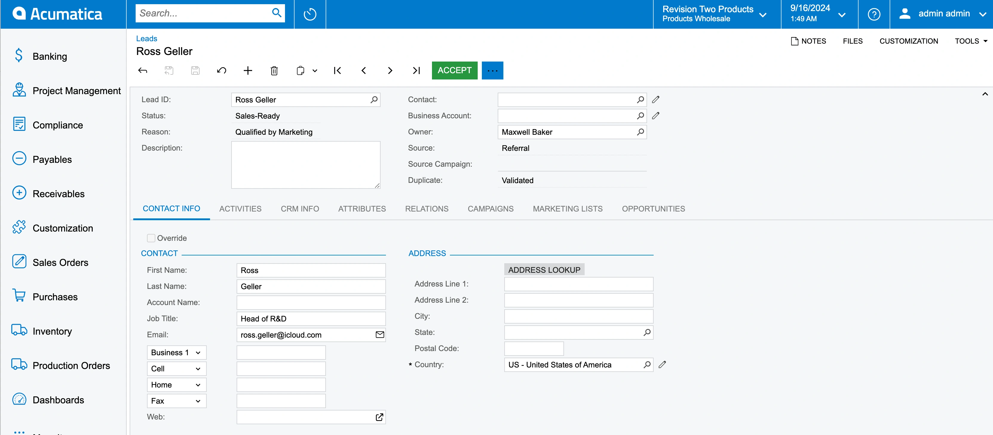Click the copy record icon
The width and height of the screenshot is (993, 435).
(301, 70)
